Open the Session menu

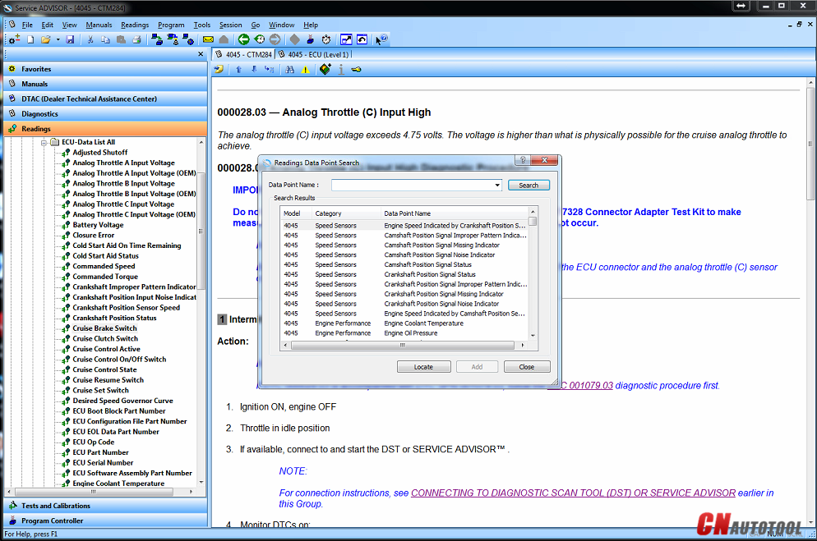click(230, 25)
